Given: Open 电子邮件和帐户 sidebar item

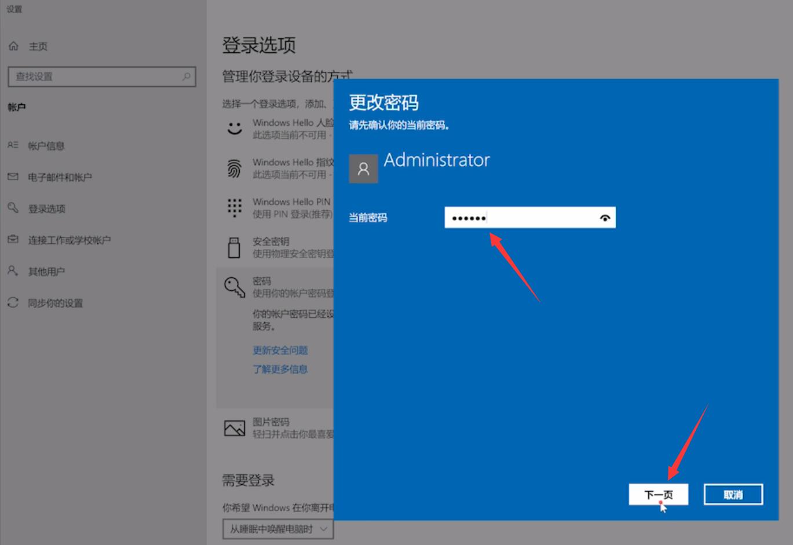Looking at the screenshot, I should [x=60, y=177].
